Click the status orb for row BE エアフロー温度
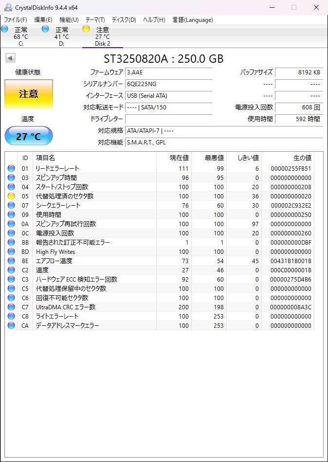This screenshot has height=462, width=328. click(x=11, y=261)
